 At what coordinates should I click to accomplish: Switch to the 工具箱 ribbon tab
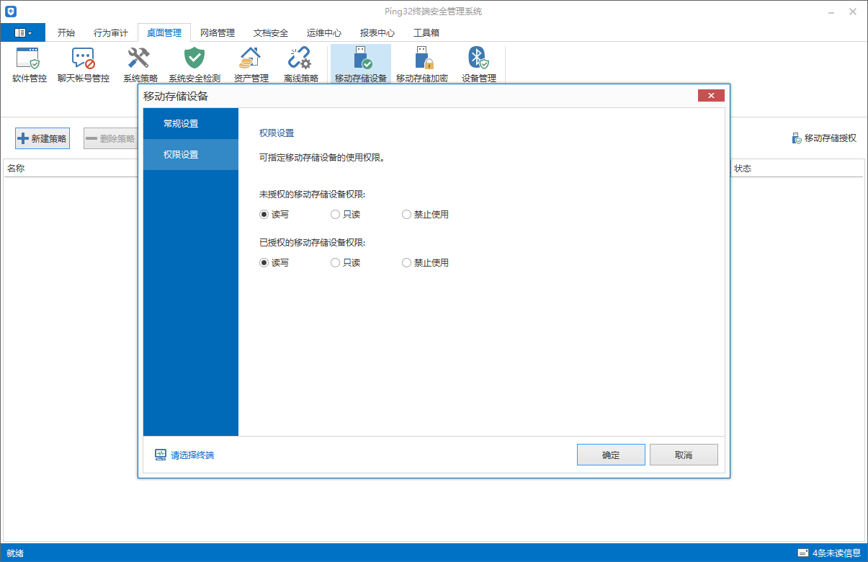pos(426,33)
